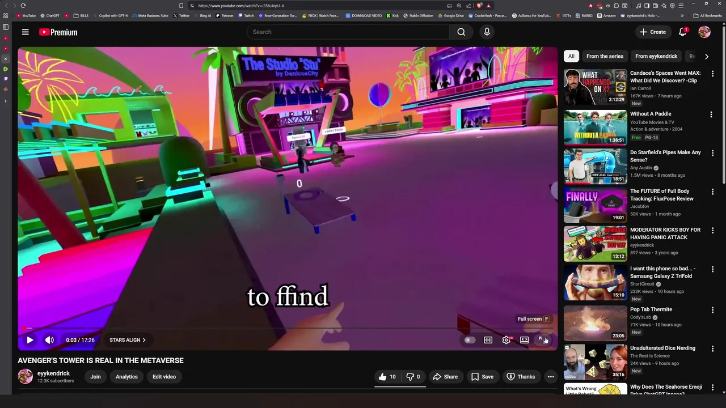Screen dimensions: 726x408
Task: Open the account avatar menu
Action: (x=704, y=32)
